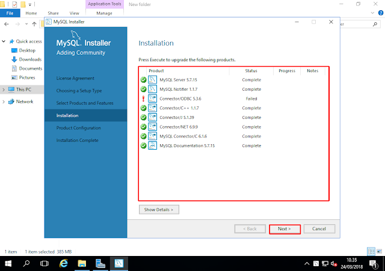The width and height of the screenshot is (385, 271).
Task: Click the Notes column header
Action: [313, 71]
